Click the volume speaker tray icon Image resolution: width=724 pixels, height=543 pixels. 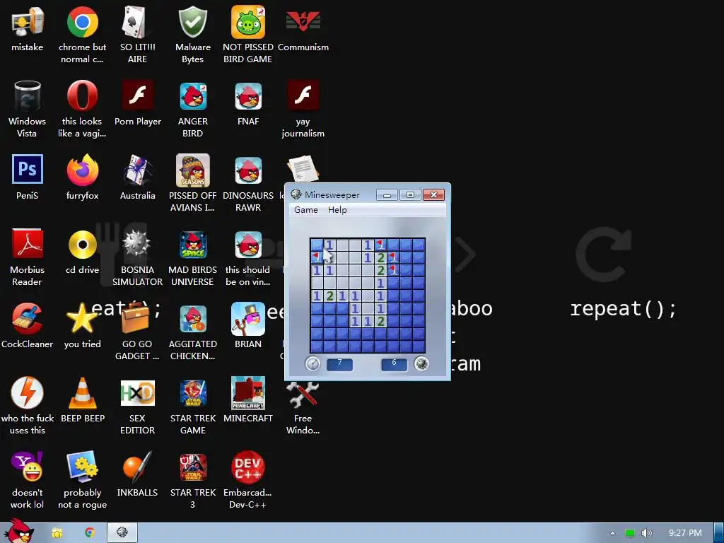tap(646, 533)
